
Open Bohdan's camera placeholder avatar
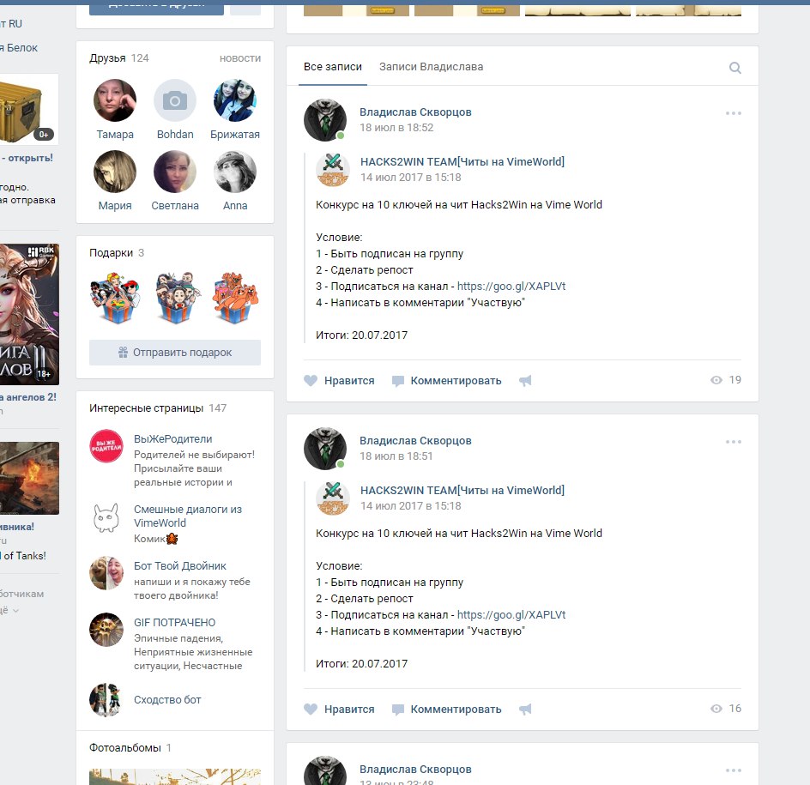175,101
